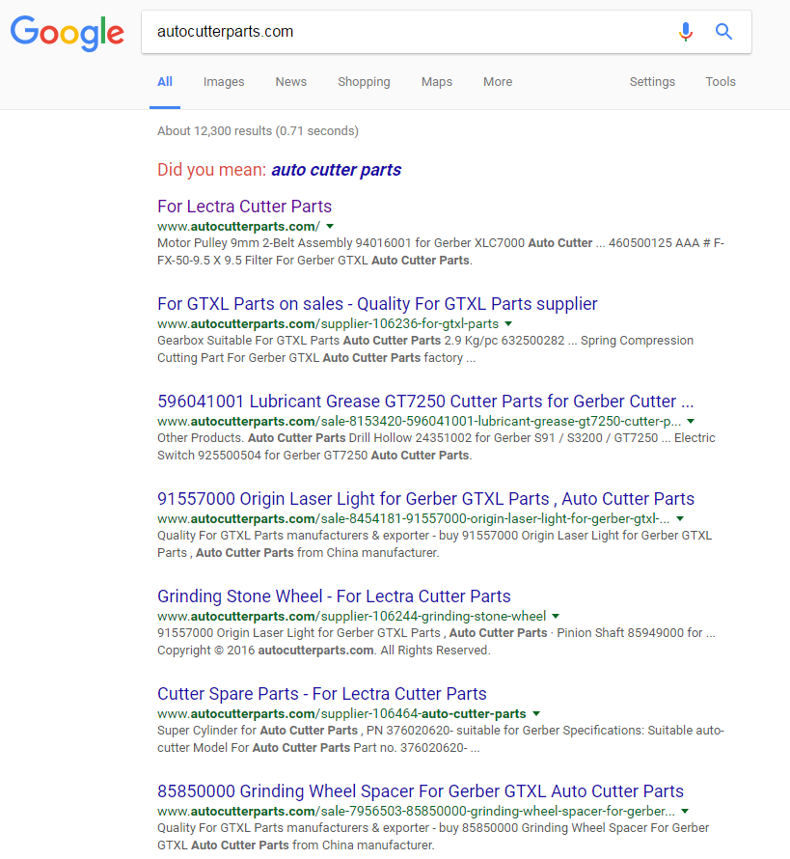The width and height of the screenshot is (790, 859).
Task: Open search Settings
Action: (x=652, y=82)
